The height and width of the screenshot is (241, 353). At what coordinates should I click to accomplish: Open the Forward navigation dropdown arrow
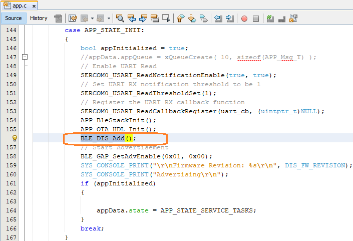click(x=109, y=19)
